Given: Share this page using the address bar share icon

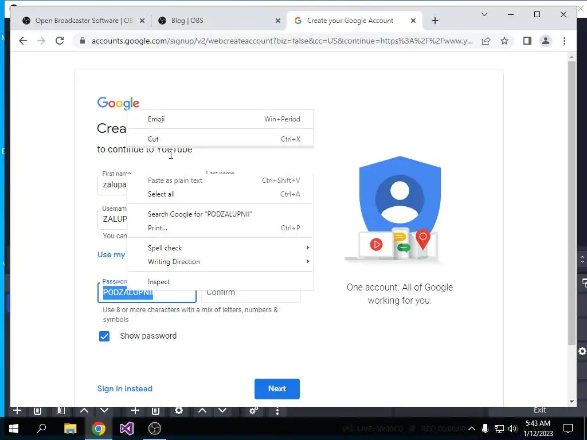Looking at the screenshot, I should (486, 41).
